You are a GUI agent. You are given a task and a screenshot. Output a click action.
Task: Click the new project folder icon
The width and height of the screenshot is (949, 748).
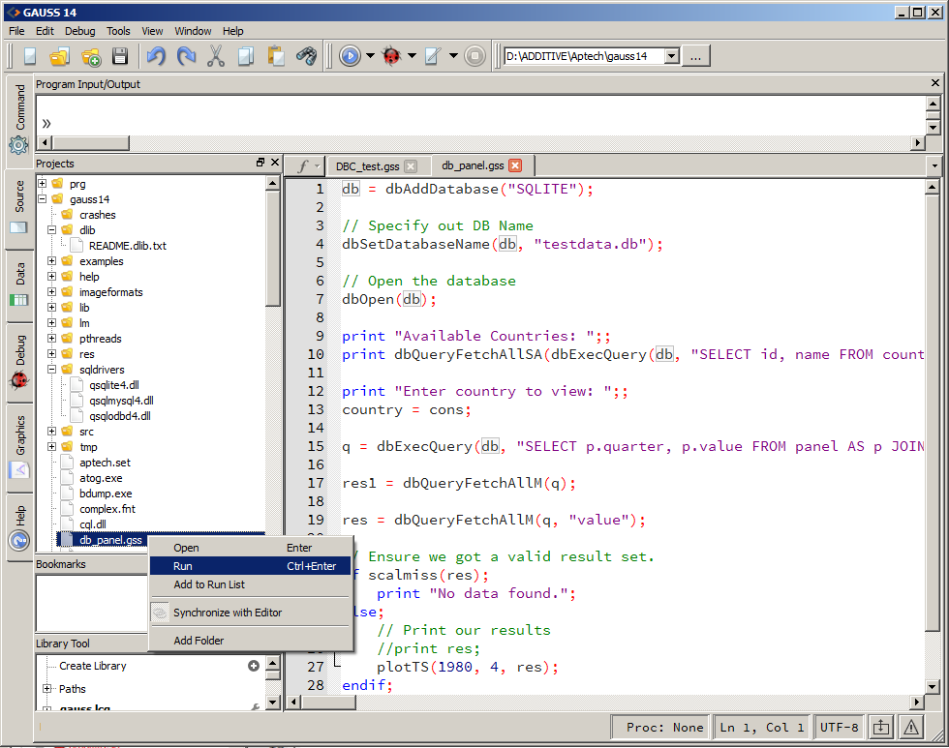[x=91, y=56]
